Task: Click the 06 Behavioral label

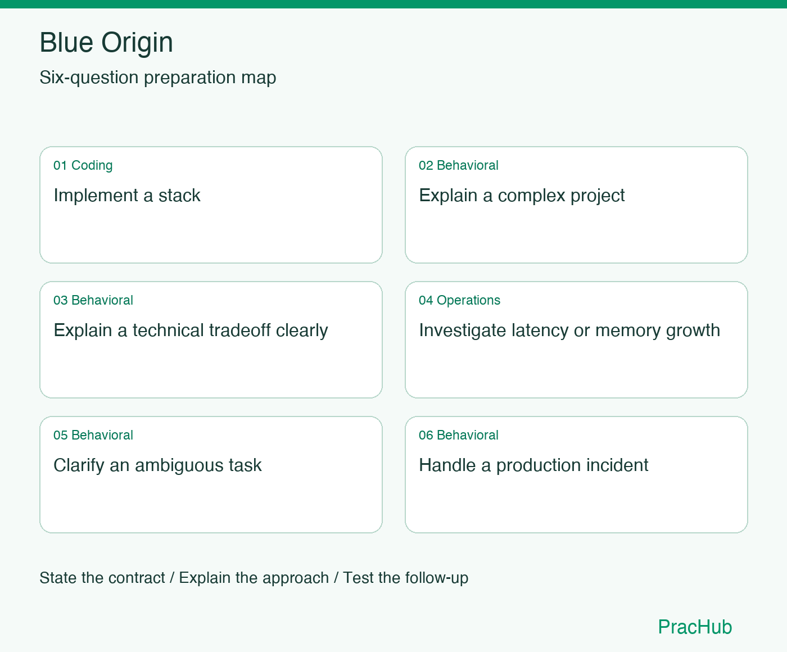Action: 459,435
